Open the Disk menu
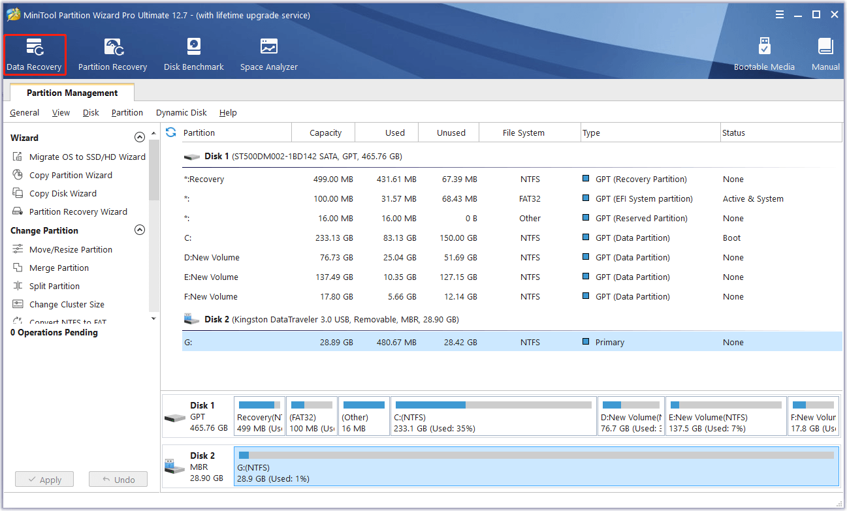This screenshot has height=511, width=847. (91, 112)
